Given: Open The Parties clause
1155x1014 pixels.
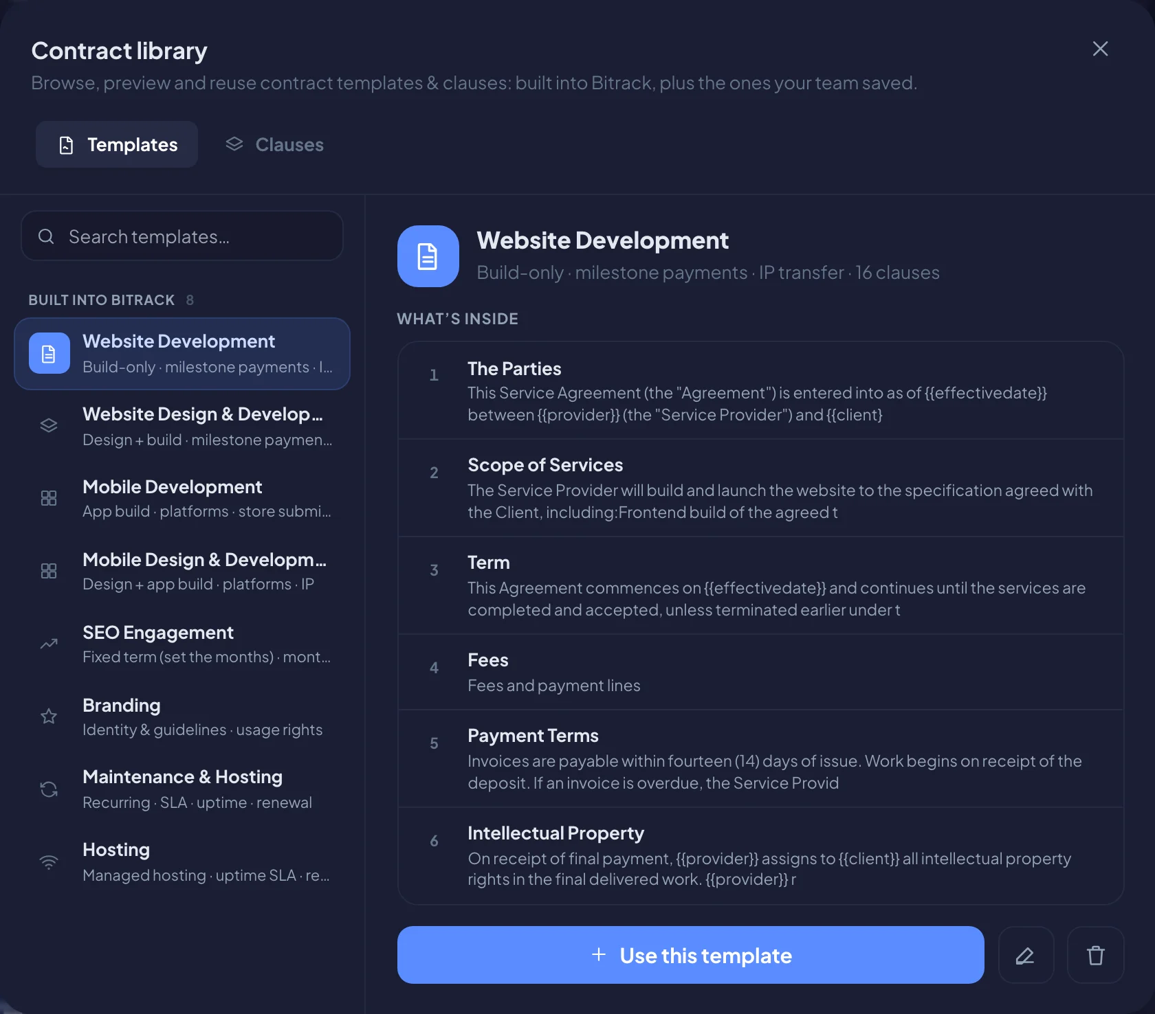Looking at the screenshot, I should click(x=761, y=391).
